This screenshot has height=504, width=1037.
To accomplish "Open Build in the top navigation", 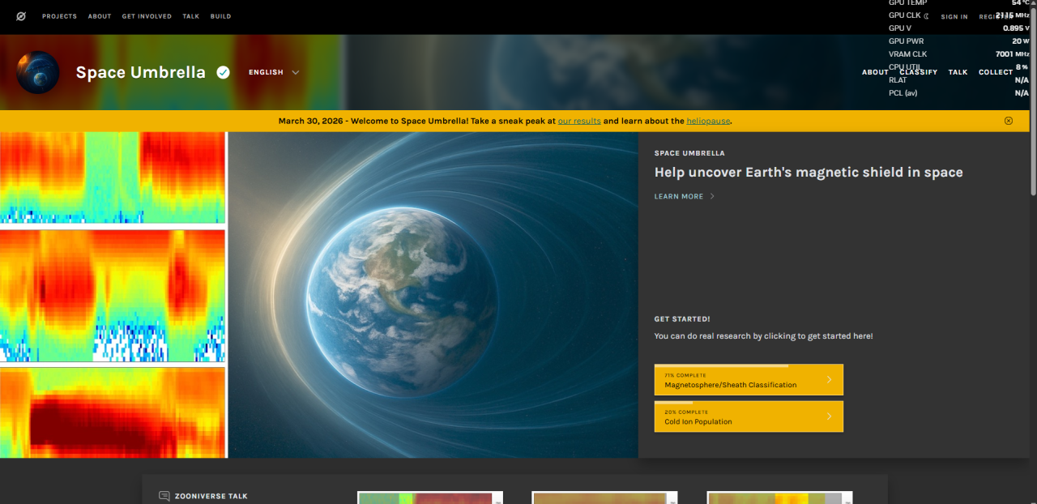I will (220, 16).
